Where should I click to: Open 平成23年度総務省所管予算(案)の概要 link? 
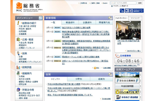64,84
